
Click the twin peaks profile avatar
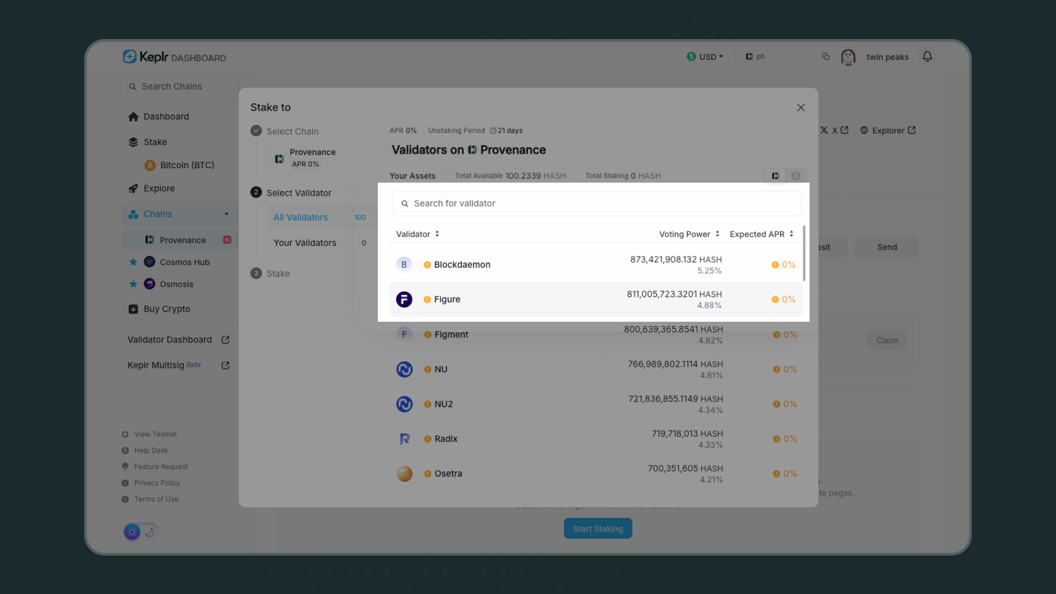[848, 57]
